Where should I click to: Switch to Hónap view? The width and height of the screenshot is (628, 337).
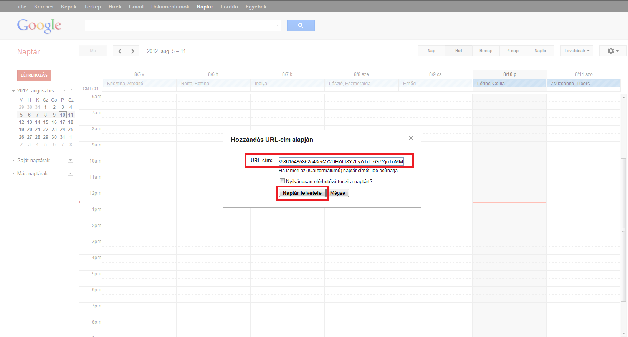click(x=486, y=51)
